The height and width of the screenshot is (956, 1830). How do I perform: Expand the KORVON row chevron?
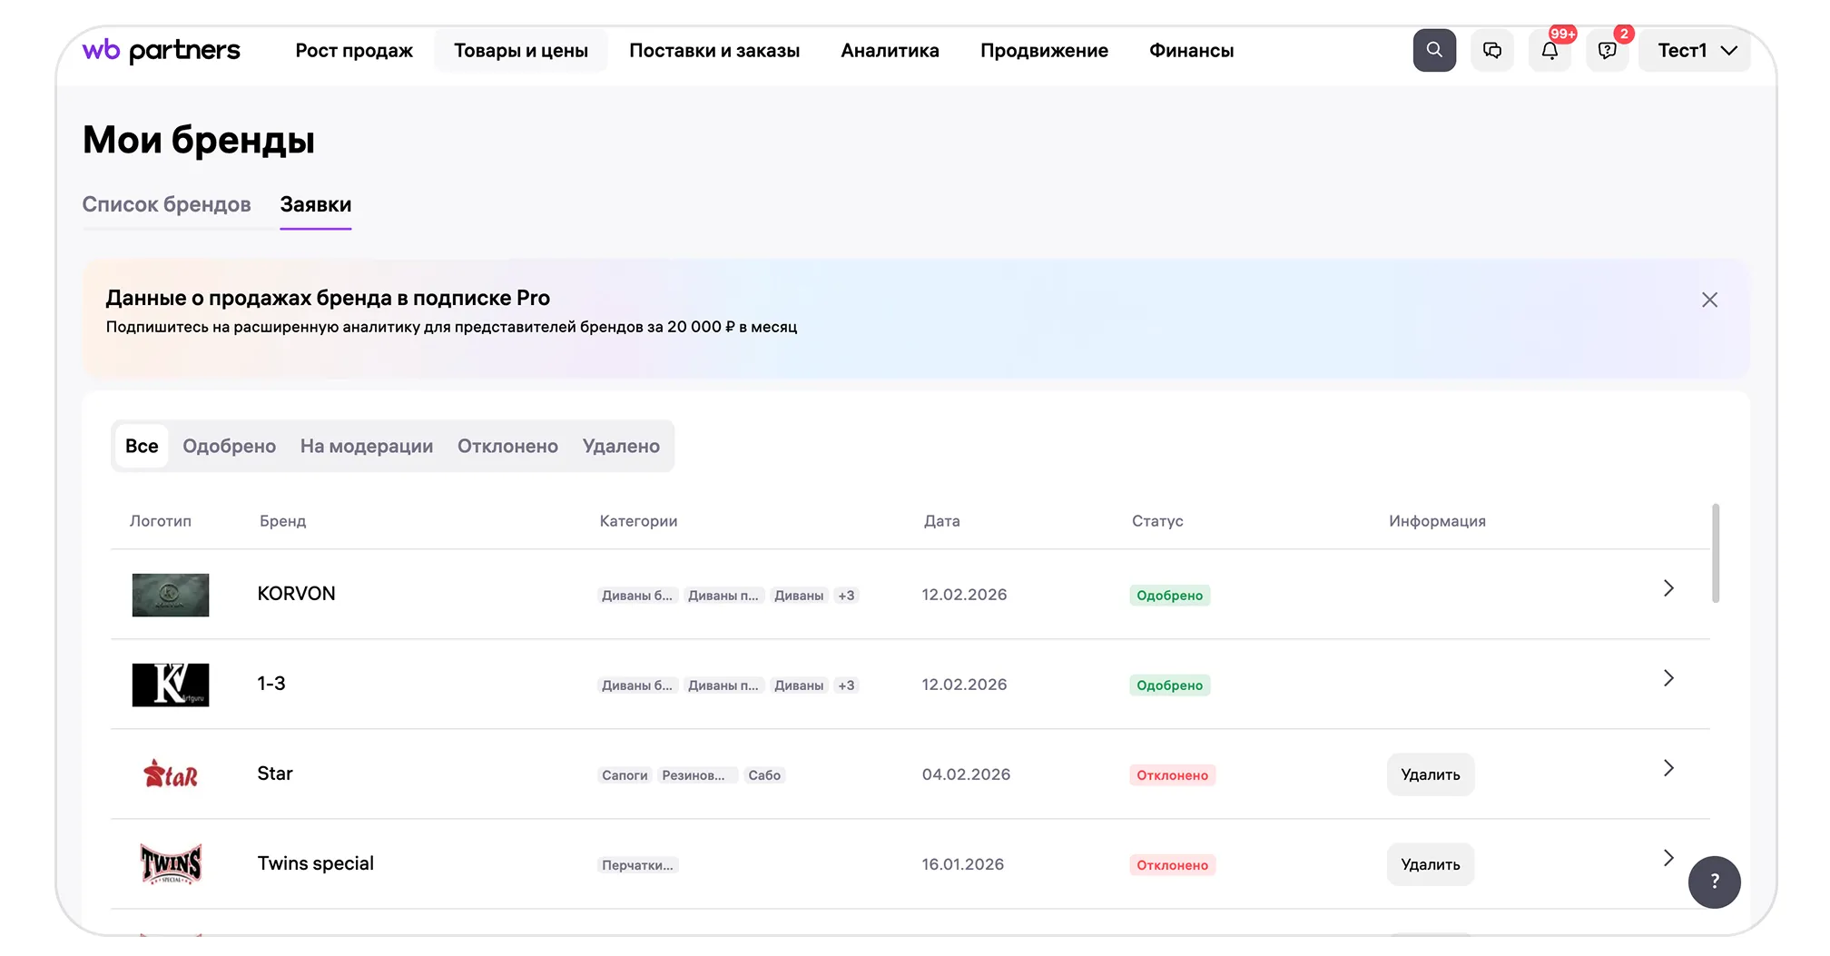coord(1668,588)
